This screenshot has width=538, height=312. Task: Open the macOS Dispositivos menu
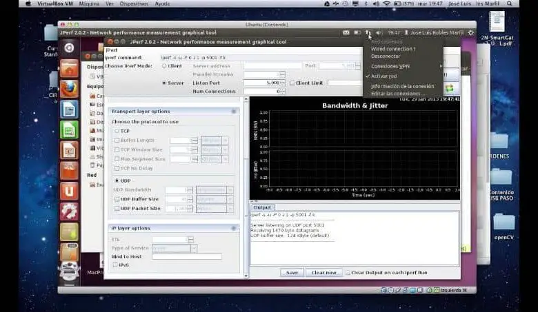[x=134, y=3]
